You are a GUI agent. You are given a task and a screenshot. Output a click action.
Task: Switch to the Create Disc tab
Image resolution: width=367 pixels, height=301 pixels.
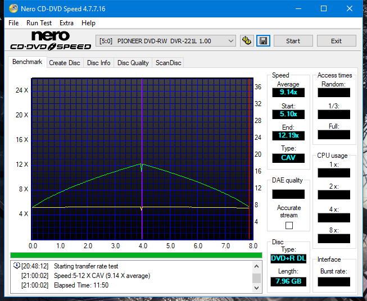[x=65, y=63]
